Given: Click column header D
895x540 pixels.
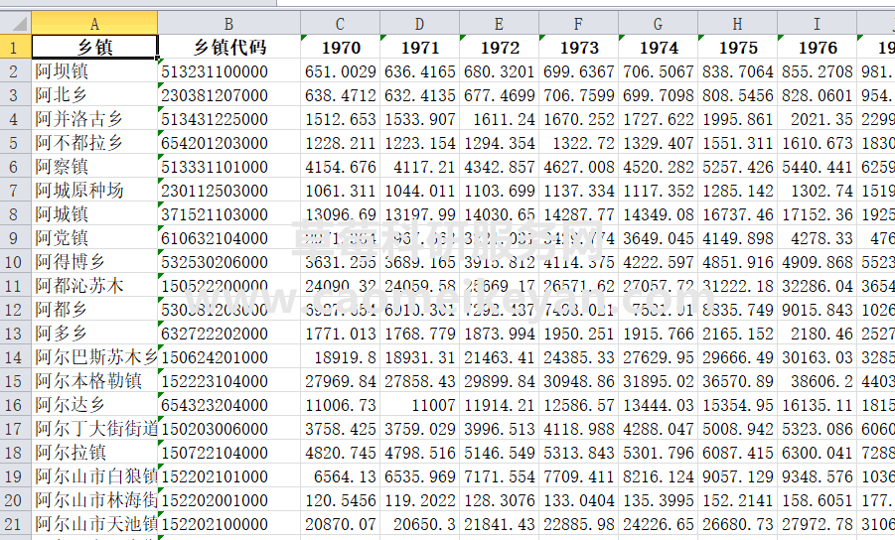Looking at the screenshot, I should tap(419, 23).
